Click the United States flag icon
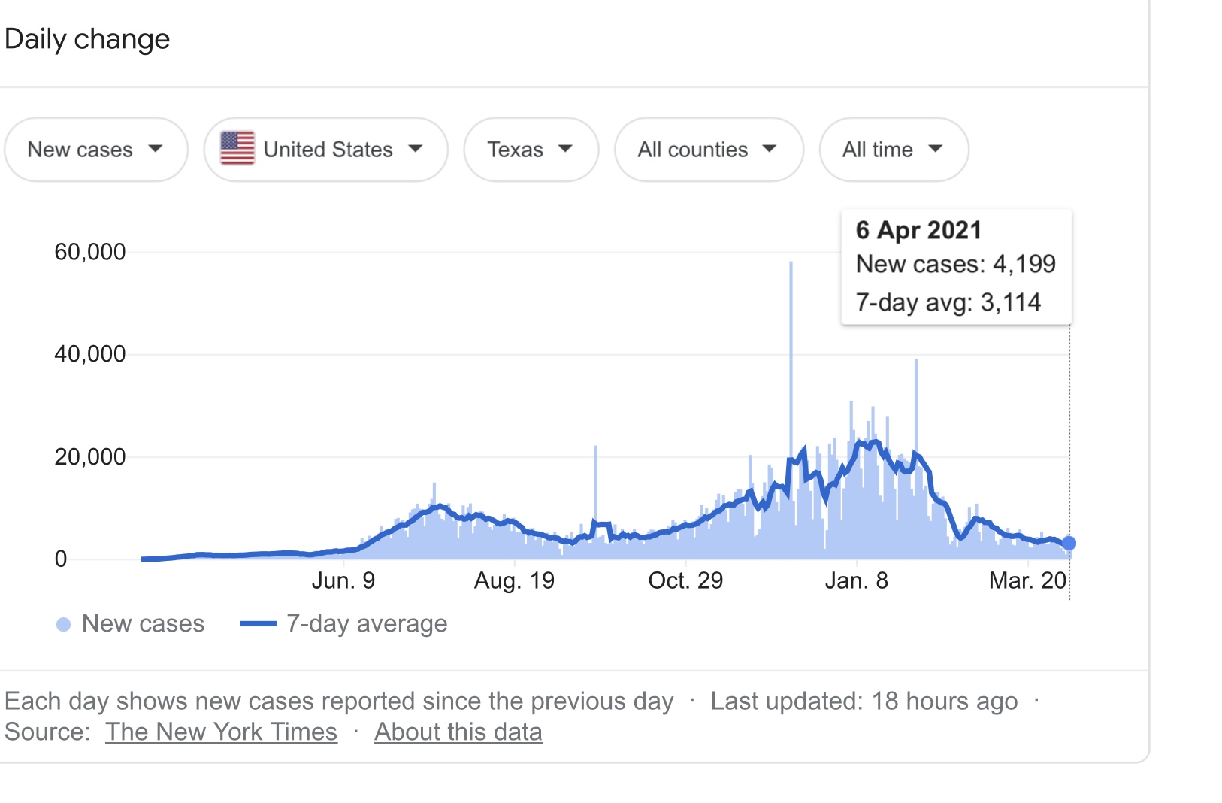 [x=237, y=148]
